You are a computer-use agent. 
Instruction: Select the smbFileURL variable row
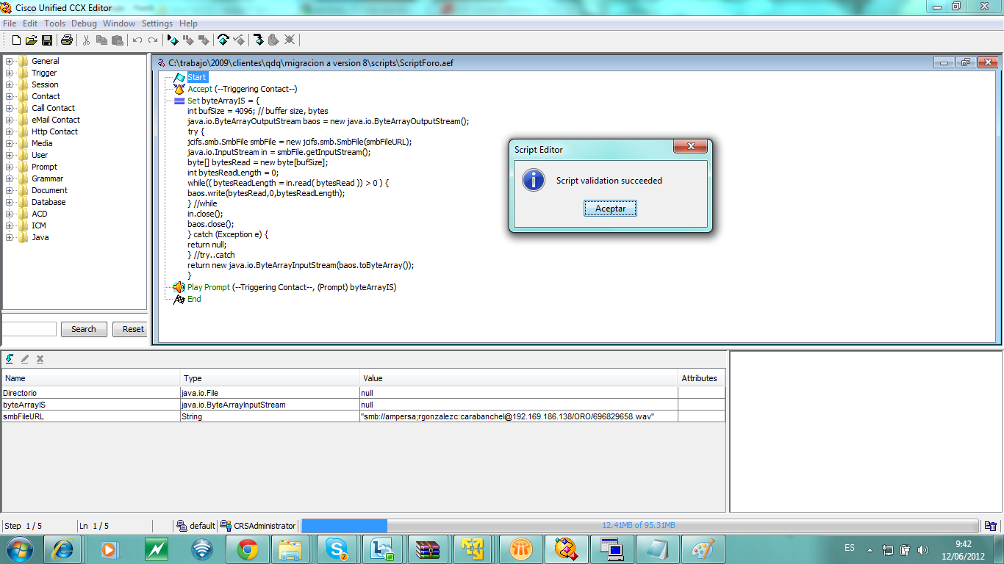pos(363,416)
